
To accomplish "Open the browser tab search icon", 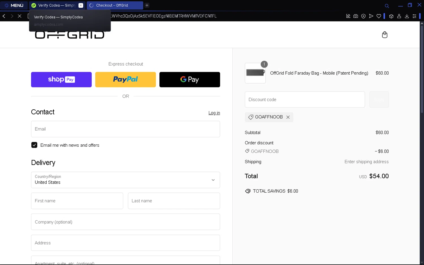I will pos(387,6).
